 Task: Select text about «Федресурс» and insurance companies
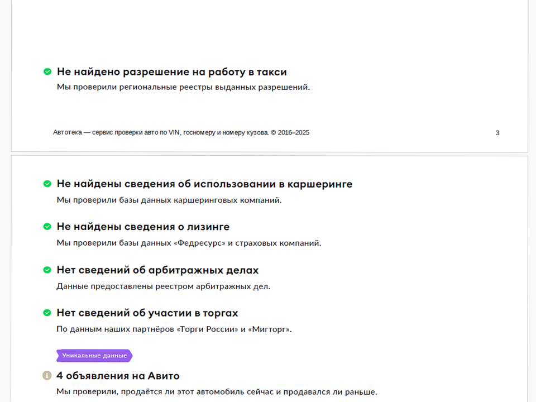coord(189,243)
